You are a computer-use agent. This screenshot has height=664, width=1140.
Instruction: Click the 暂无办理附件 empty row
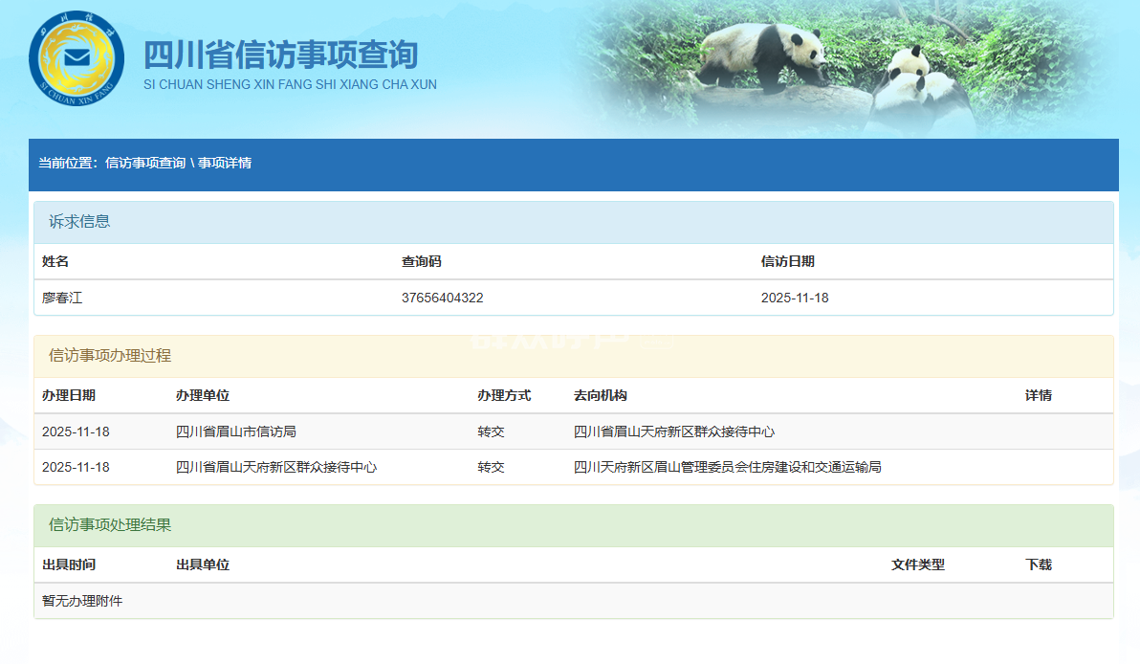click(82, 601)
